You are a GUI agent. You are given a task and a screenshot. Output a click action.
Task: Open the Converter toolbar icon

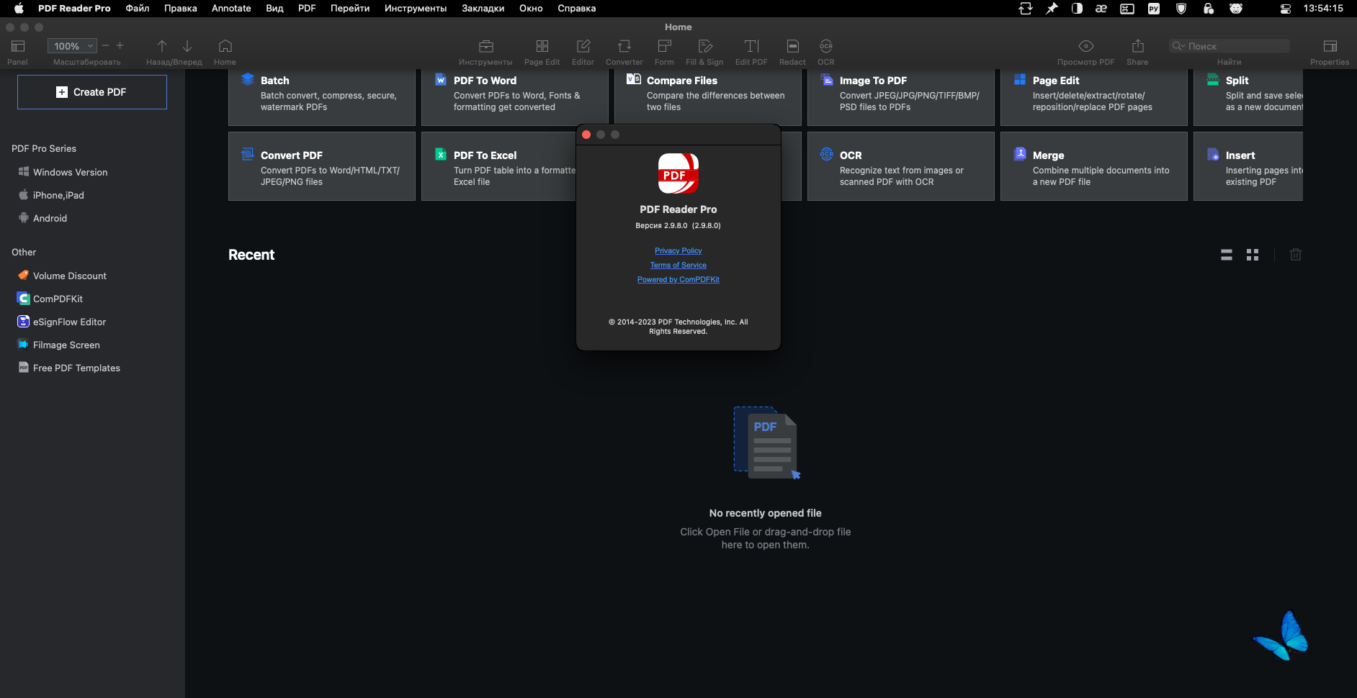pos(624,46)
